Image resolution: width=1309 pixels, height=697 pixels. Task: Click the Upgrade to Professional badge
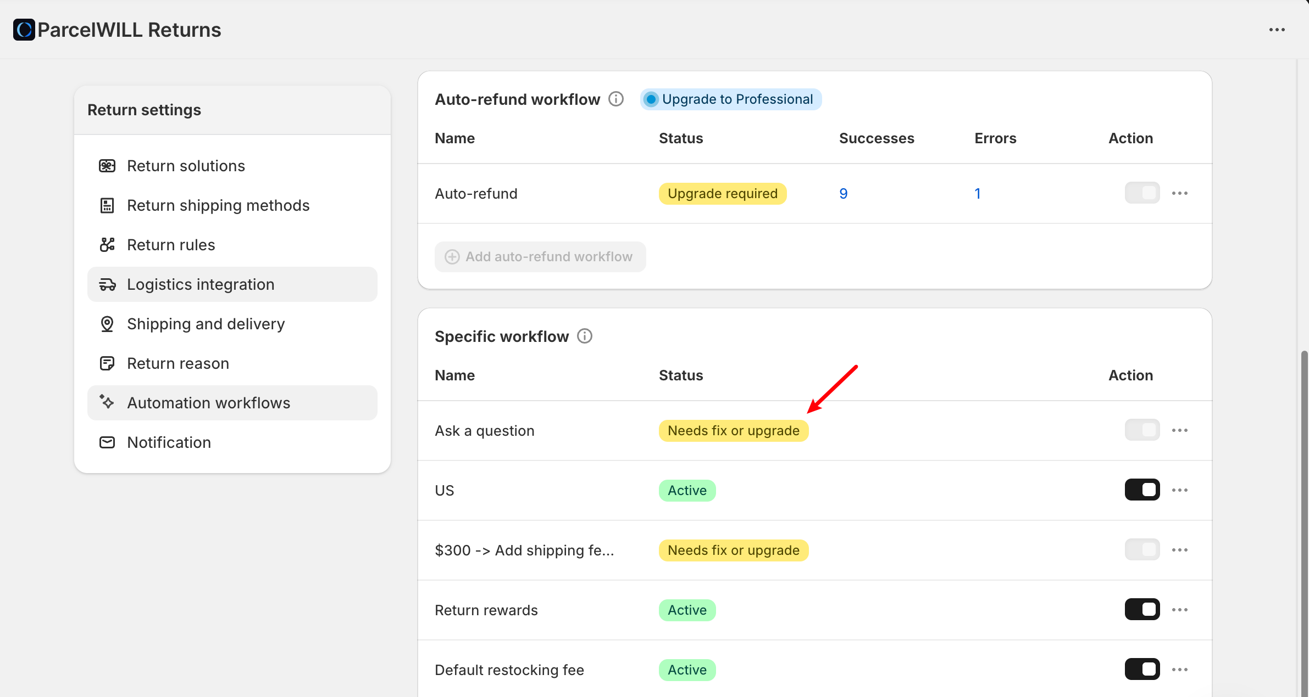click(730, 99)
